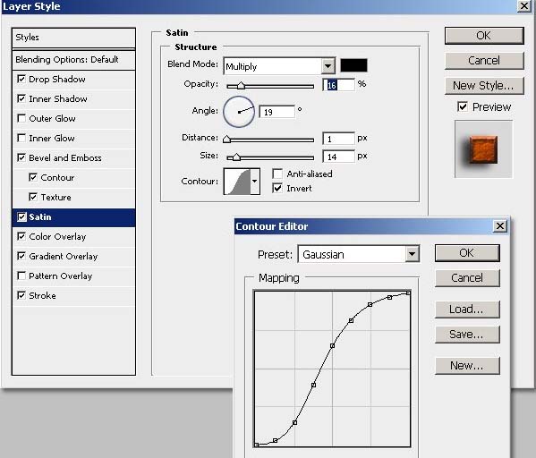Click the Angle dial control
This screenshot has height=458, width=536.
point(239,112)
